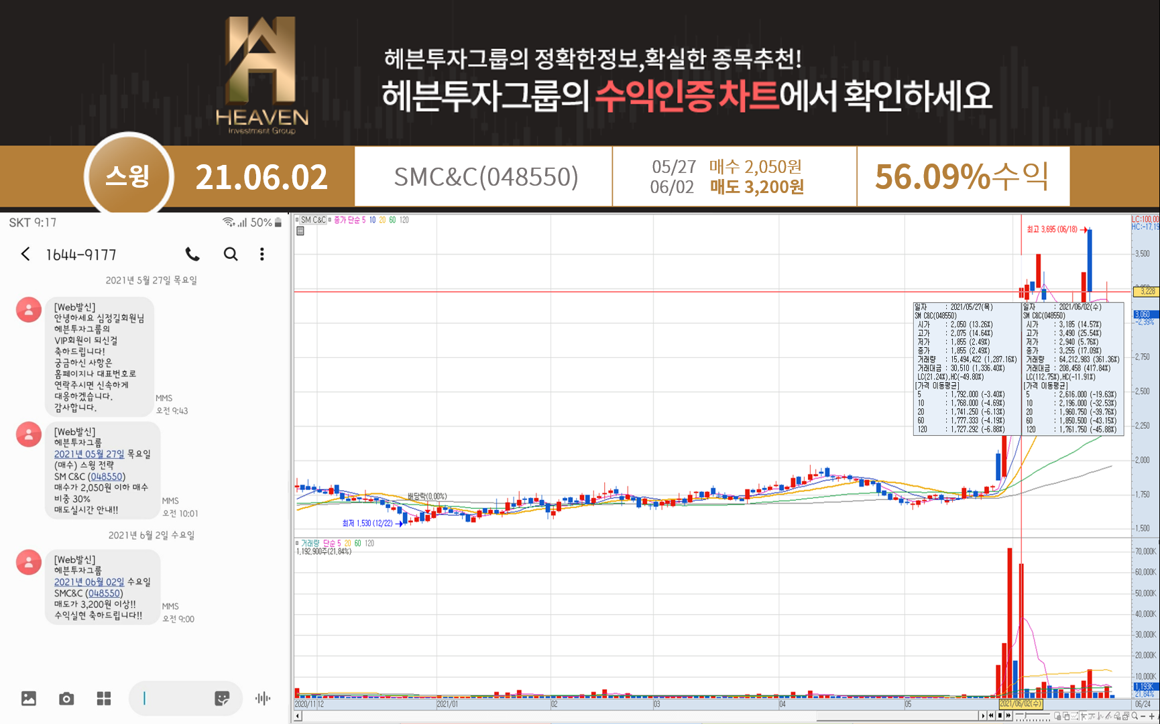Click the grid table icon under SM C&C
Viewport: 1160px width, 724px height.
tap(300, 231)
